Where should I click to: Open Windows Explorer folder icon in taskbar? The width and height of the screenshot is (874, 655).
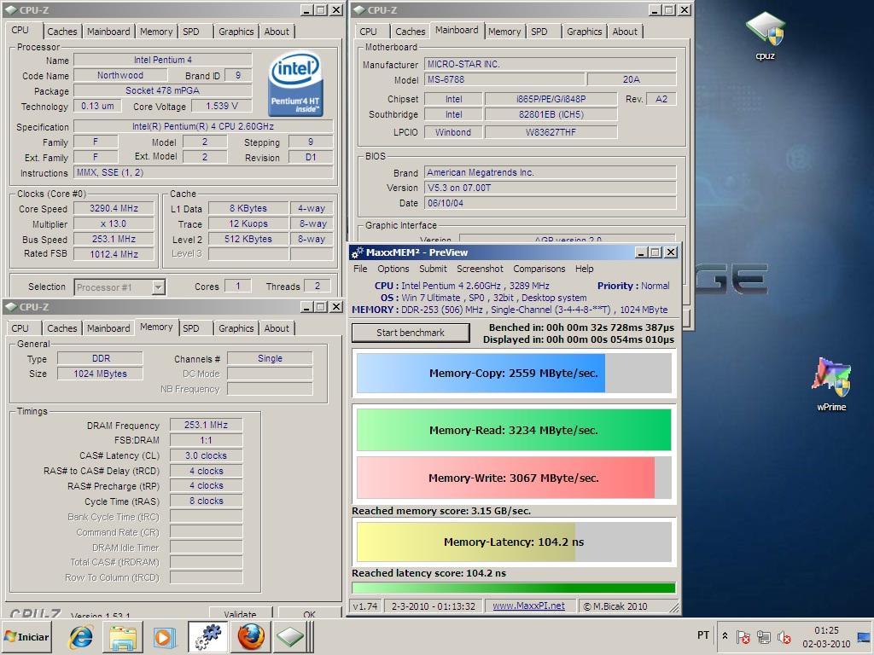[123, 636]
